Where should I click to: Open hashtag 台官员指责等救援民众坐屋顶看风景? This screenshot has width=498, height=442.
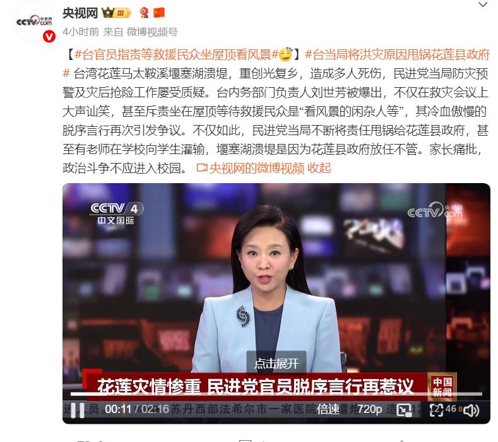(176, 55)
